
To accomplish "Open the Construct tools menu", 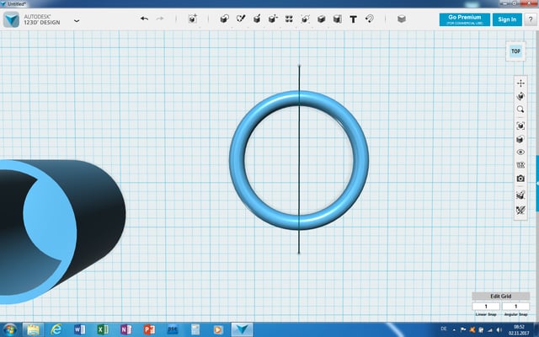I will [257, 19].
